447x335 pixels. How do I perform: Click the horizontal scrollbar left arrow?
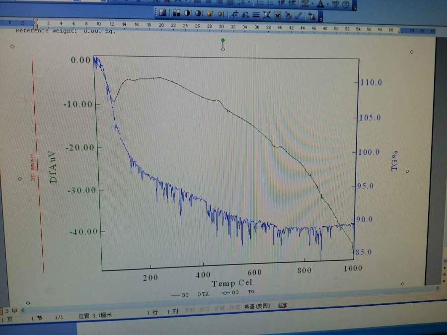(23, 311)
